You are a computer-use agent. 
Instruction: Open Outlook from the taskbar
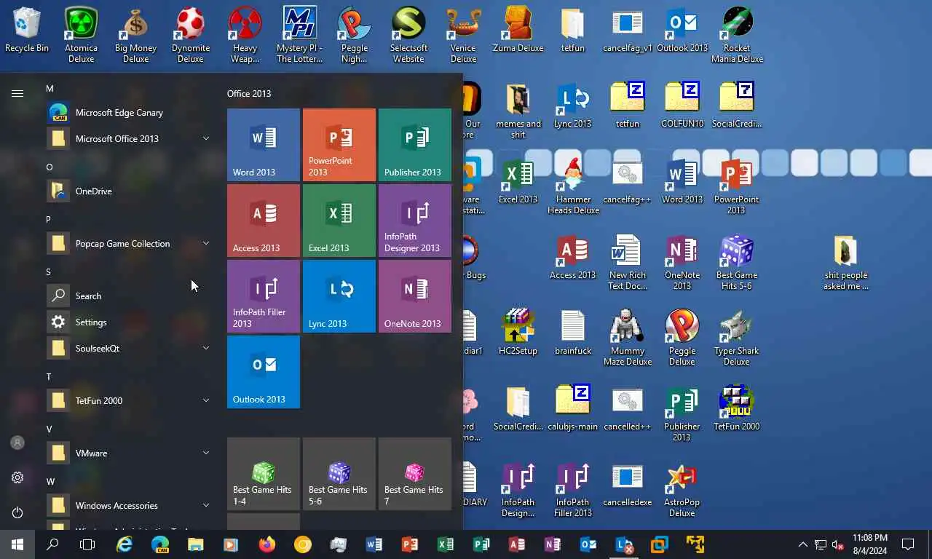pyautogui.click(x=588, y=544)
